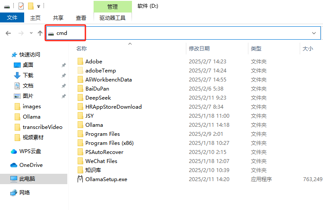Screen dimensions: 323x210
Task: Click the 2025/2/6 5:38 date cell
Action: pyautogui.click(x=206, y=89)
